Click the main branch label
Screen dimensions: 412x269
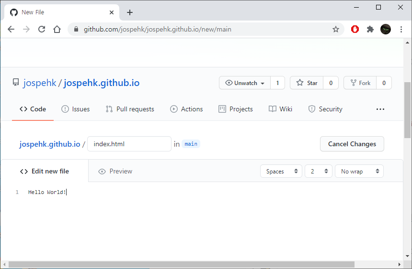pyautogui.click(x=191, y=144)
